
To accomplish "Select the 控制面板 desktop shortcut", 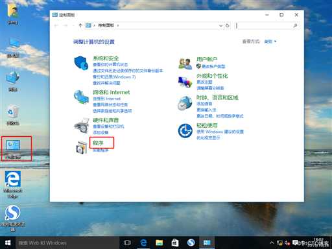I will (x=13, y=149).
